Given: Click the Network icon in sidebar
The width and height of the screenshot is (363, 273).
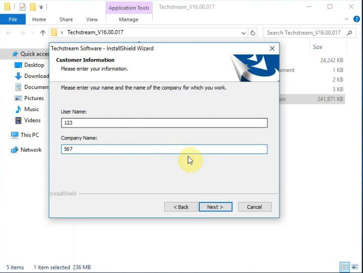Looking at the screenshot, I should [15, 150].
